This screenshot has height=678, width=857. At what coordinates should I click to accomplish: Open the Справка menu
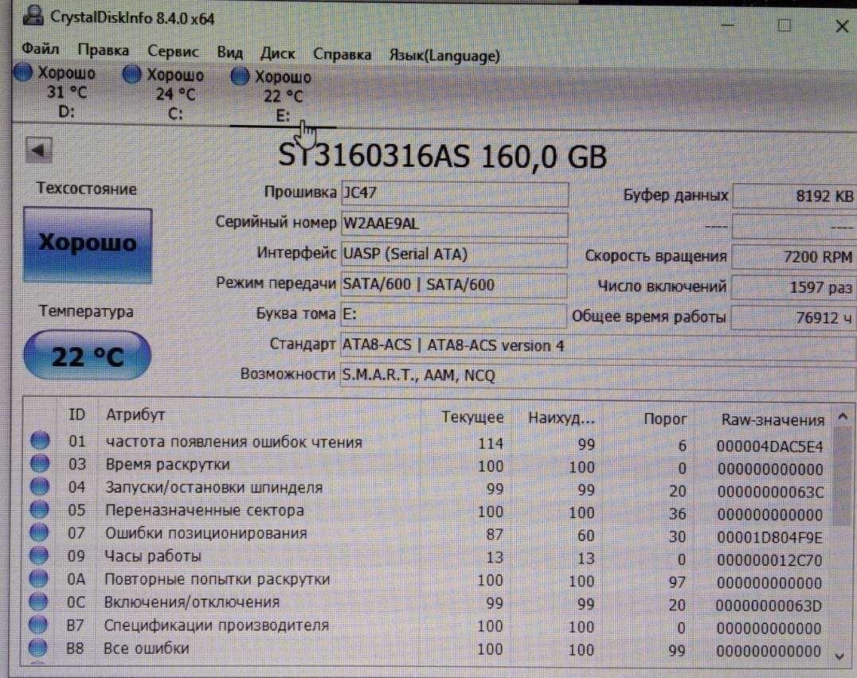pos(342,54)
